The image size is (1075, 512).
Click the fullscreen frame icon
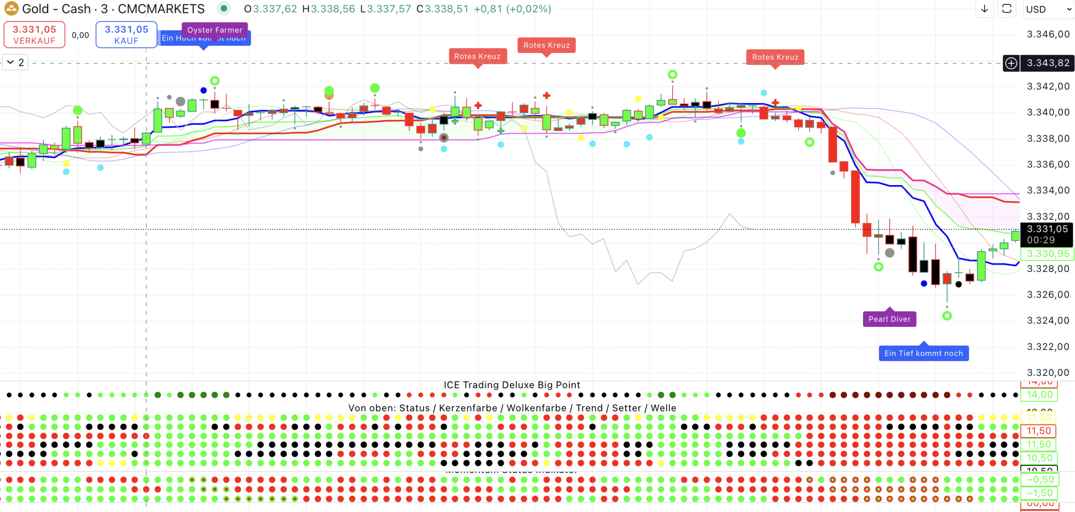tap(1007, 9)
